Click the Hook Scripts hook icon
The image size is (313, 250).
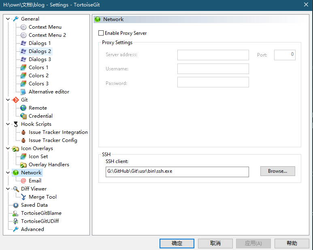[16, 124]
